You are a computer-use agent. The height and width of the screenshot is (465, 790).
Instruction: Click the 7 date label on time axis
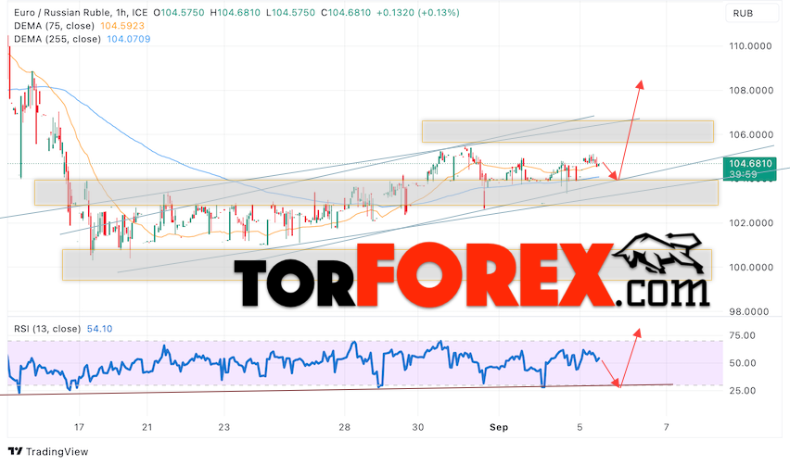click(666, 427)
